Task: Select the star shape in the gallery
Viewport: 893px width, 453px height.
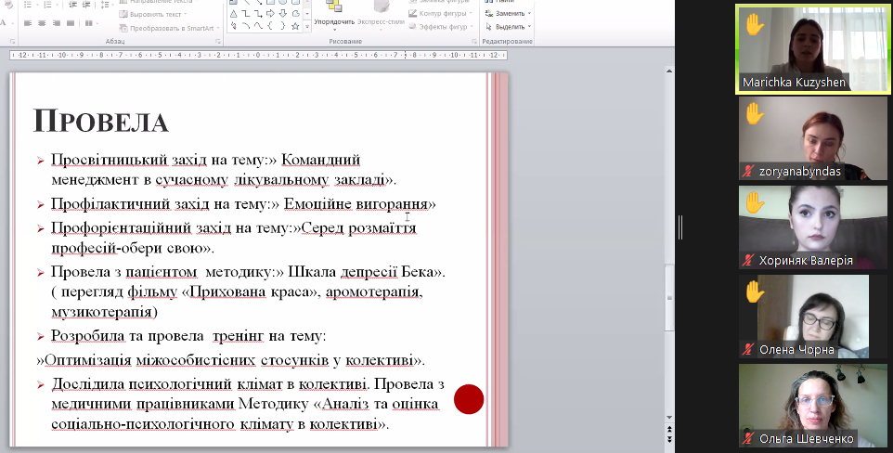Action: (x=294, y=27)
